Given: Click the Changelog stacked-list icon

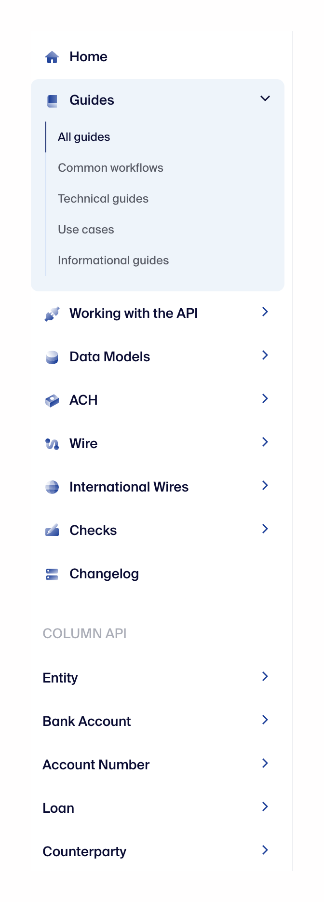Looking at the screenshot, I should click(51, 574).
